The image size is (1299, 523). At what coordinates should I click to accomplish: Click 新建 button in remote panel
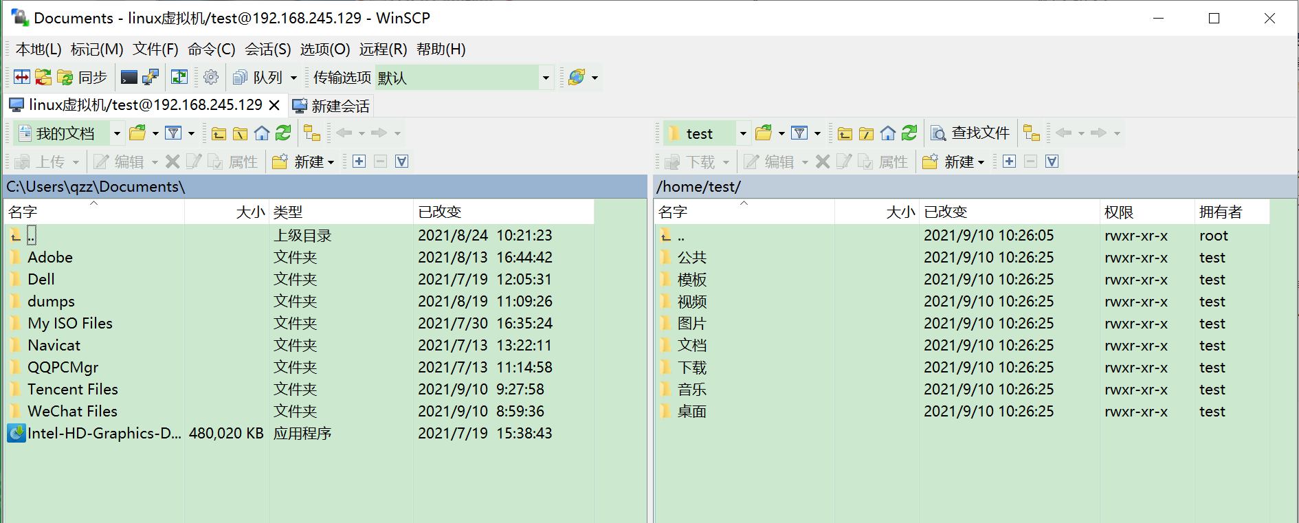pos(953,162)
